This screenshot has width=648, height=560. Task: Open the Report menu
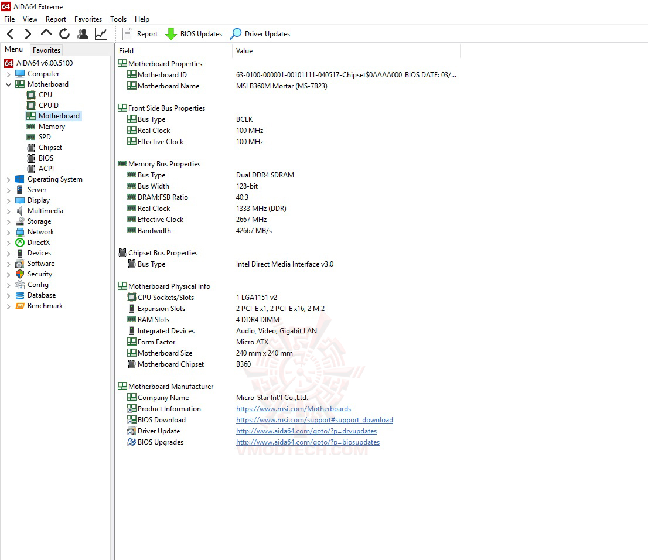pos(56,19)
